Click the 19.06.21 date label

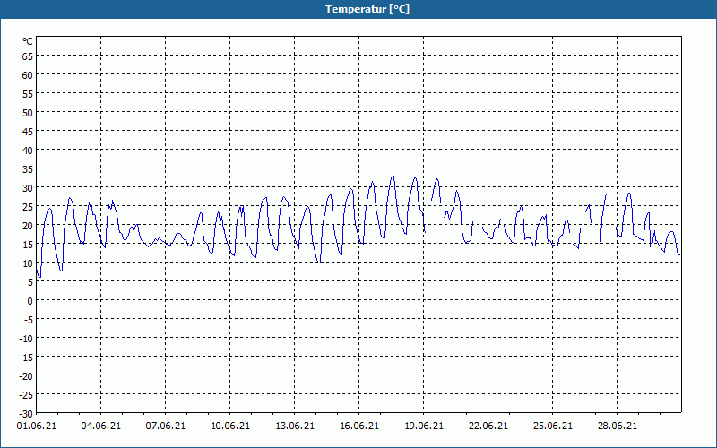423,426
